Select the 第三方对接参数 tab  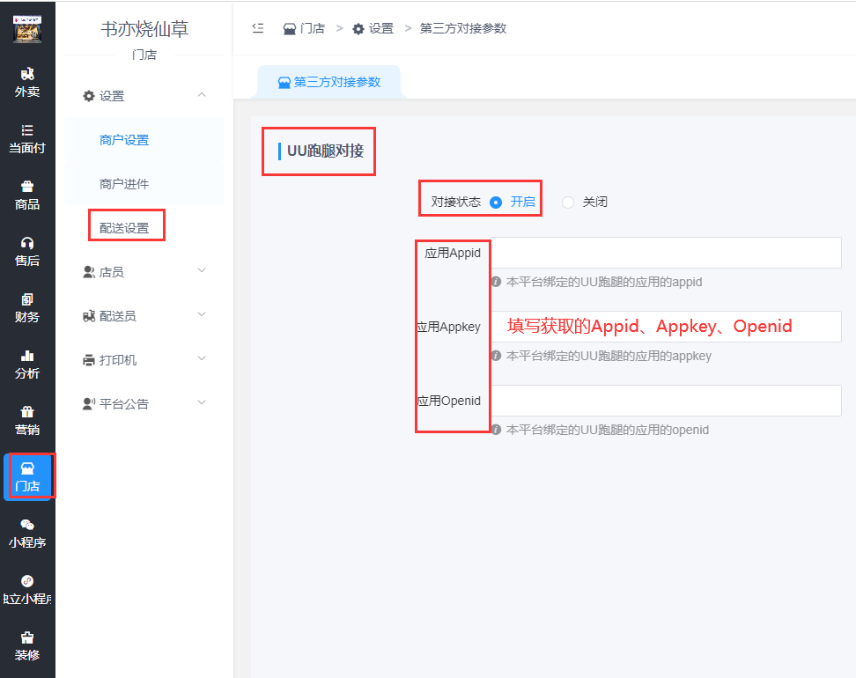pos(329,82)
